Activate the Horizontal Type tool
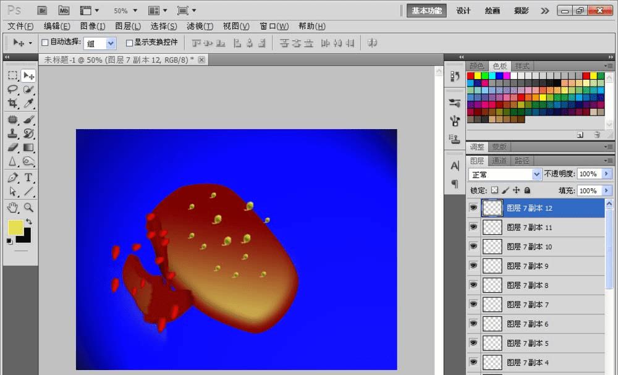 (x=28, y=178)
